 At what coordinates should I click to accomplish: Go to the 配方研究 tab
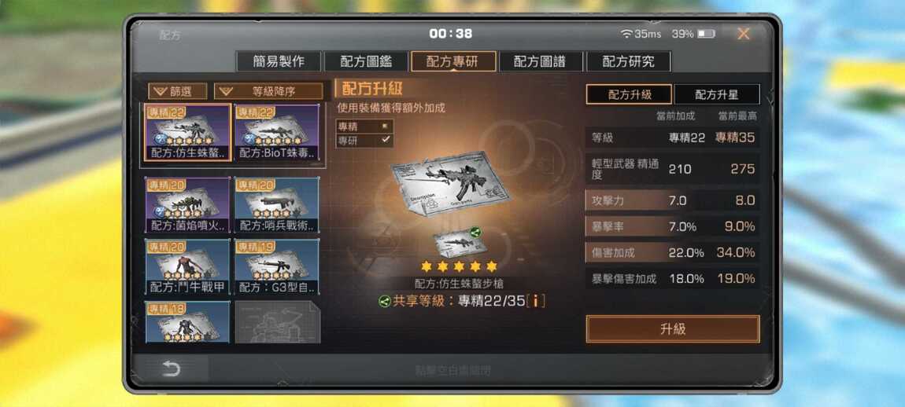(629, 61)
